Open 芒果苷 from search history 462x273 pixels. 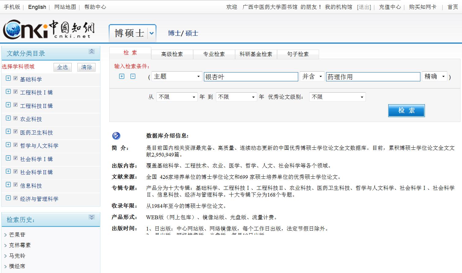click(17, 235)
